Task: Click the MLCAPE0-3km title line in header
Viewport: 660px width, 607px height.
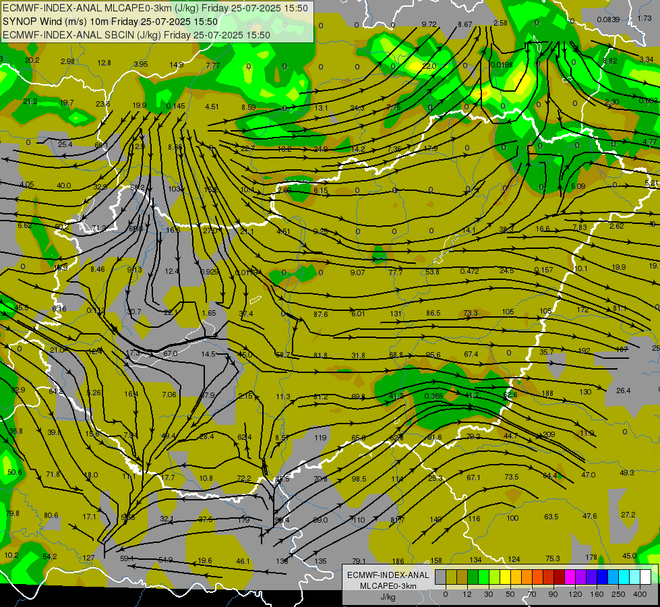Action: (155, 8)
